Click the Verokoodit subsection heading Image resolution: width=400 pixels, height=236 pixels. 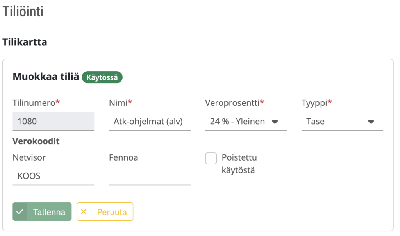tap(36, 141)
